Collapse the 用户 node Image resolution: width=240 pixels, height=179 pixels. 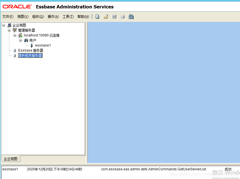[x=20, y=40]
